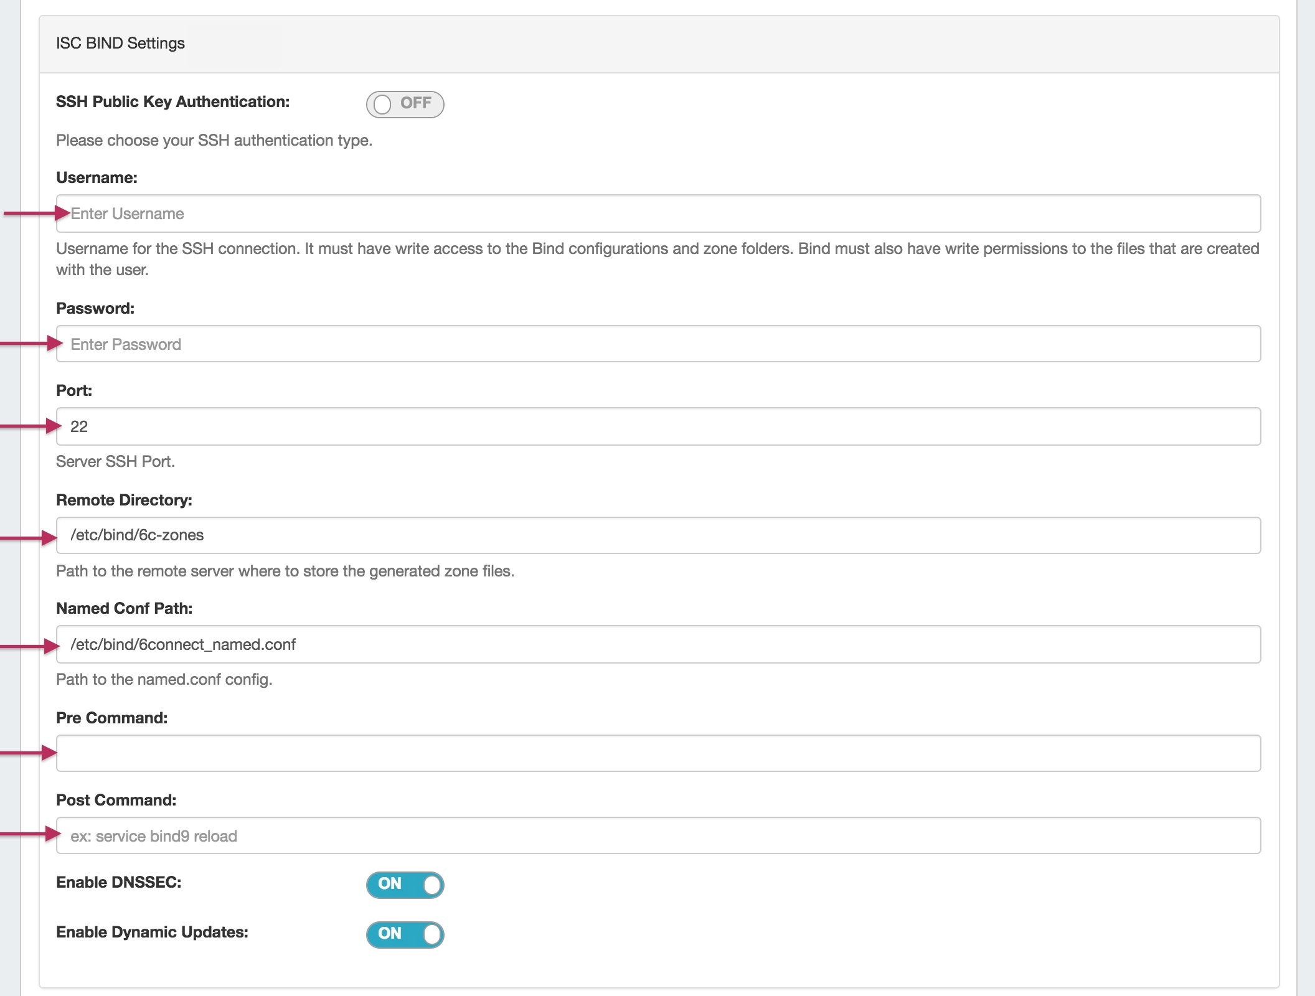1315x996 pixels.
Task: Click the empty Pre Command field
Action: (658, 753)
